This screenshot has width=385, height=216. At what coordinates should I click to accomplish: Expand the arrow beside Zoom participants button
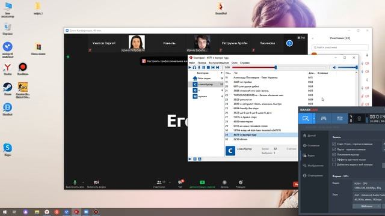pos(170,182)
